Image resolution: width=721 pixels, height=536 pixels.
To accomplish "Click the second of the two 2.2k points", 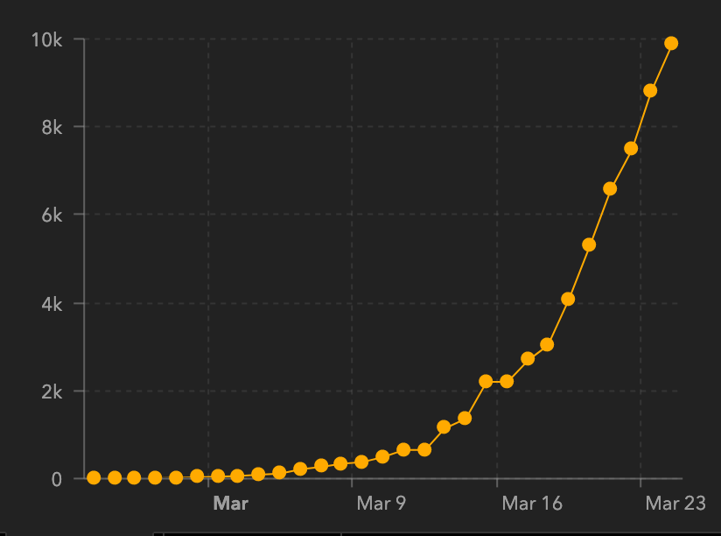I will coord(507,381).
